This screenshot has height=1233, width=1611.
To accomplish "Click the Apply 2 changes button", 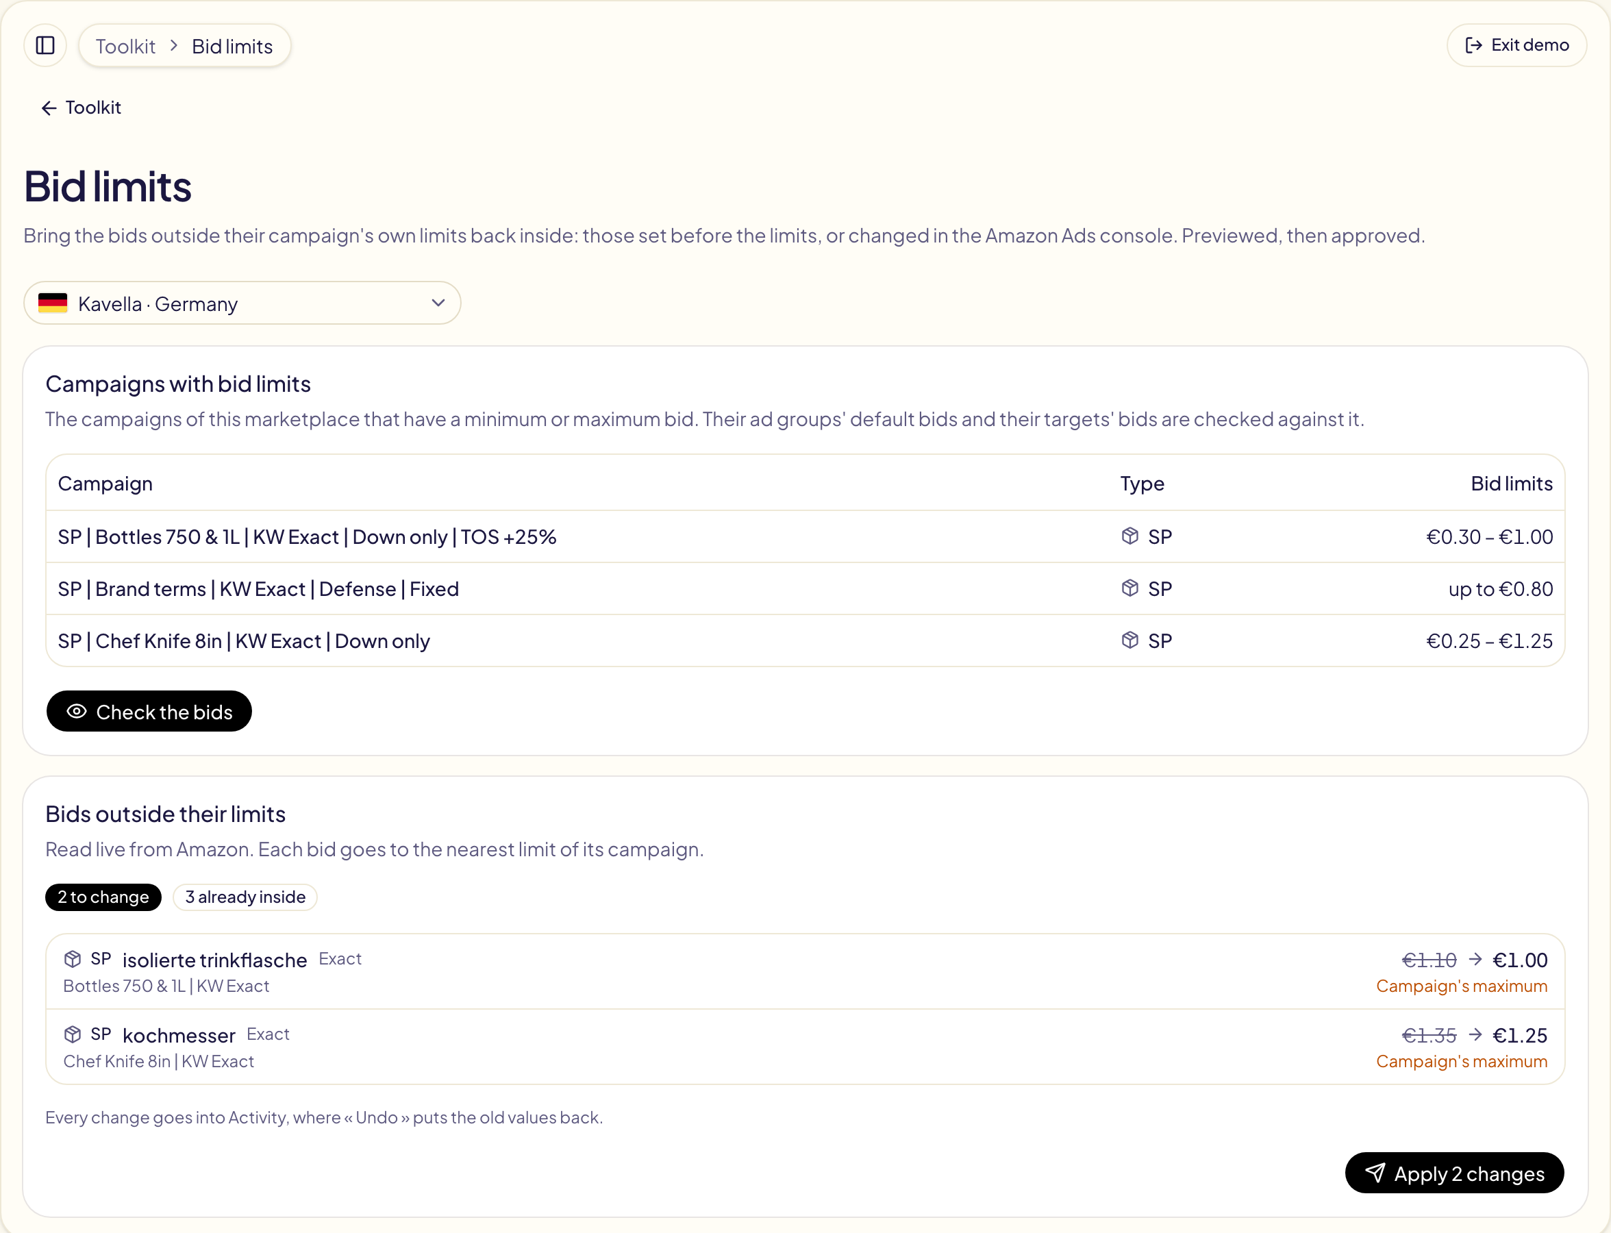I will pyautogui.click(x=1454, y=1173).
